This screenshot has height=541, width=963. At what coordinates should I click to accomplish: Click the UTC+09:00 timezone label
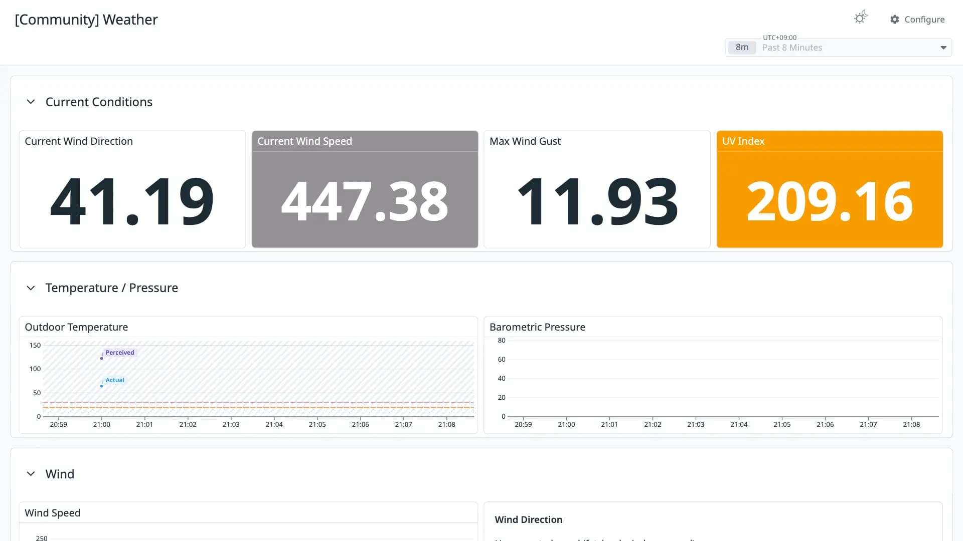click(x=779, y=38)
